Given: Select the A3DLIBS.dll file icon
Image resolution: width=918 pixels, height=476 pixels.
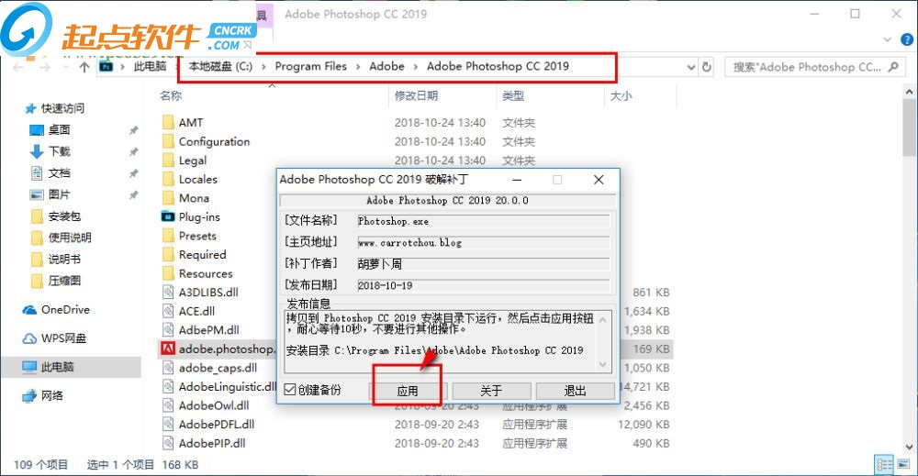Looking at the screenshot, I should [168, 292].
